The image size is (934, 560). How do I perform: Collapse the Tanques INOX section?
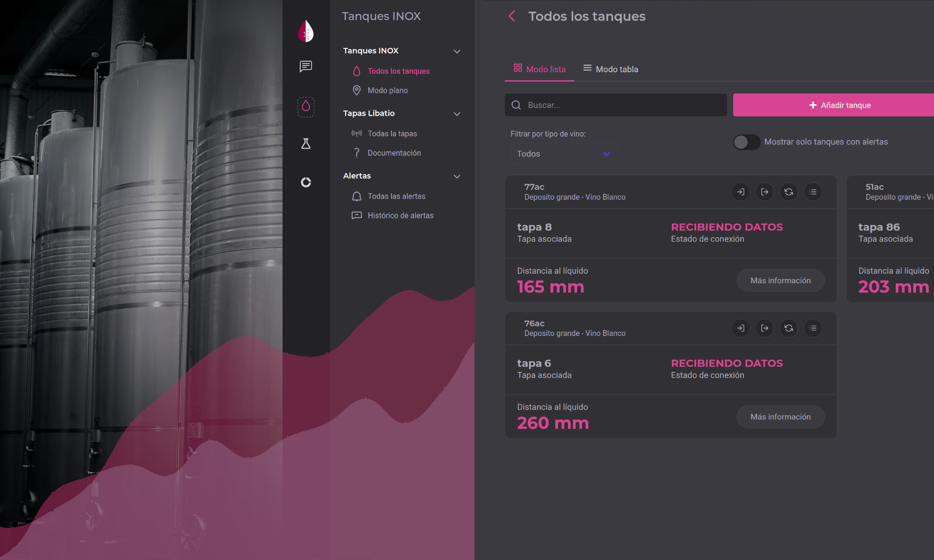pos(457,51)
